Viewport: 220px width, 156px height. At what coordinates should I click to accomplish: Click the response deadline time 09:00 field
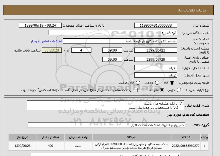pyautogui.click(x=112, y=50)
